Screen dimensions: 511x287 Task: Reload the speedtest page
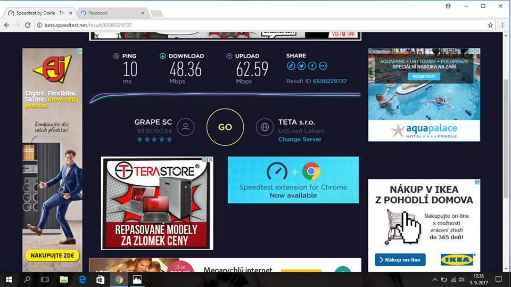pyautogui.click(x=28, y=25)
